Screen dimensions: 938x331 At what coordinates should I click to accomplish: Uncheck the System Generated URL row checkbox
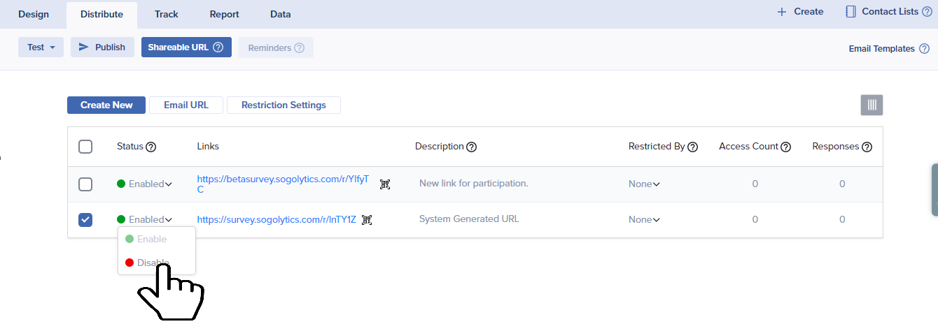coord(85,220)
